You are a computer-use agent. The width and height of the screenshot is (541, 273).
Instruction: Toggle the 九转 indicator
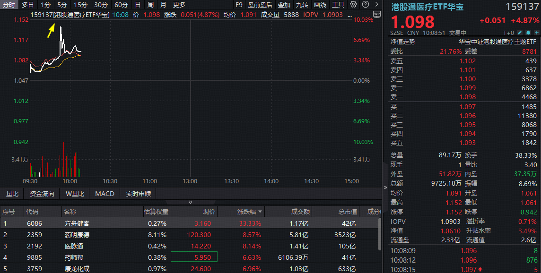point(302,5)
